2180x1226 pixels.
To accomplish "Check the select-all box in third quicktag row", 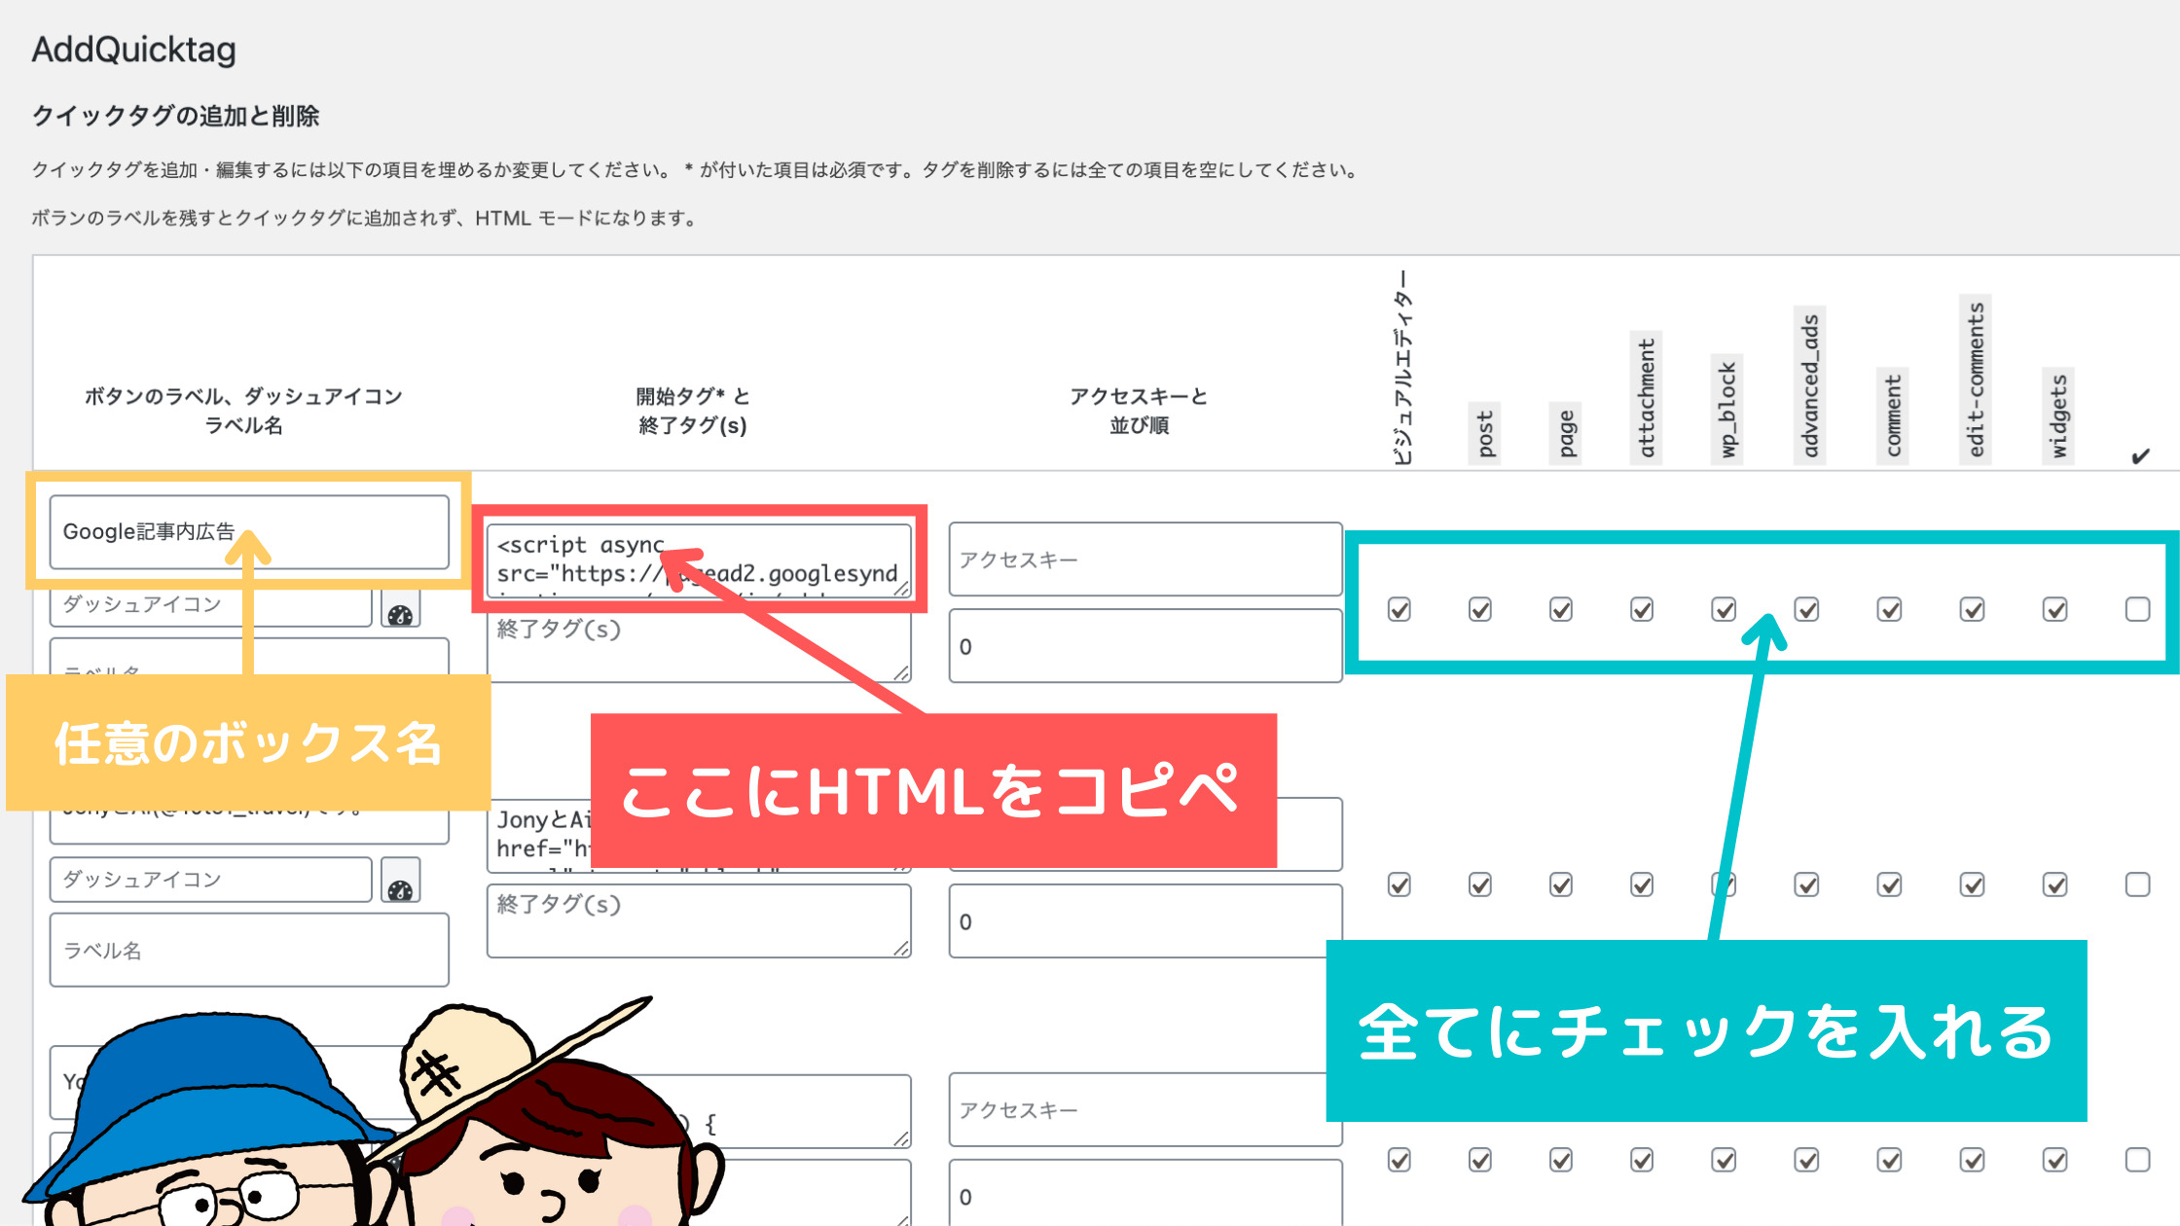I will (x=2137, y=1161).
